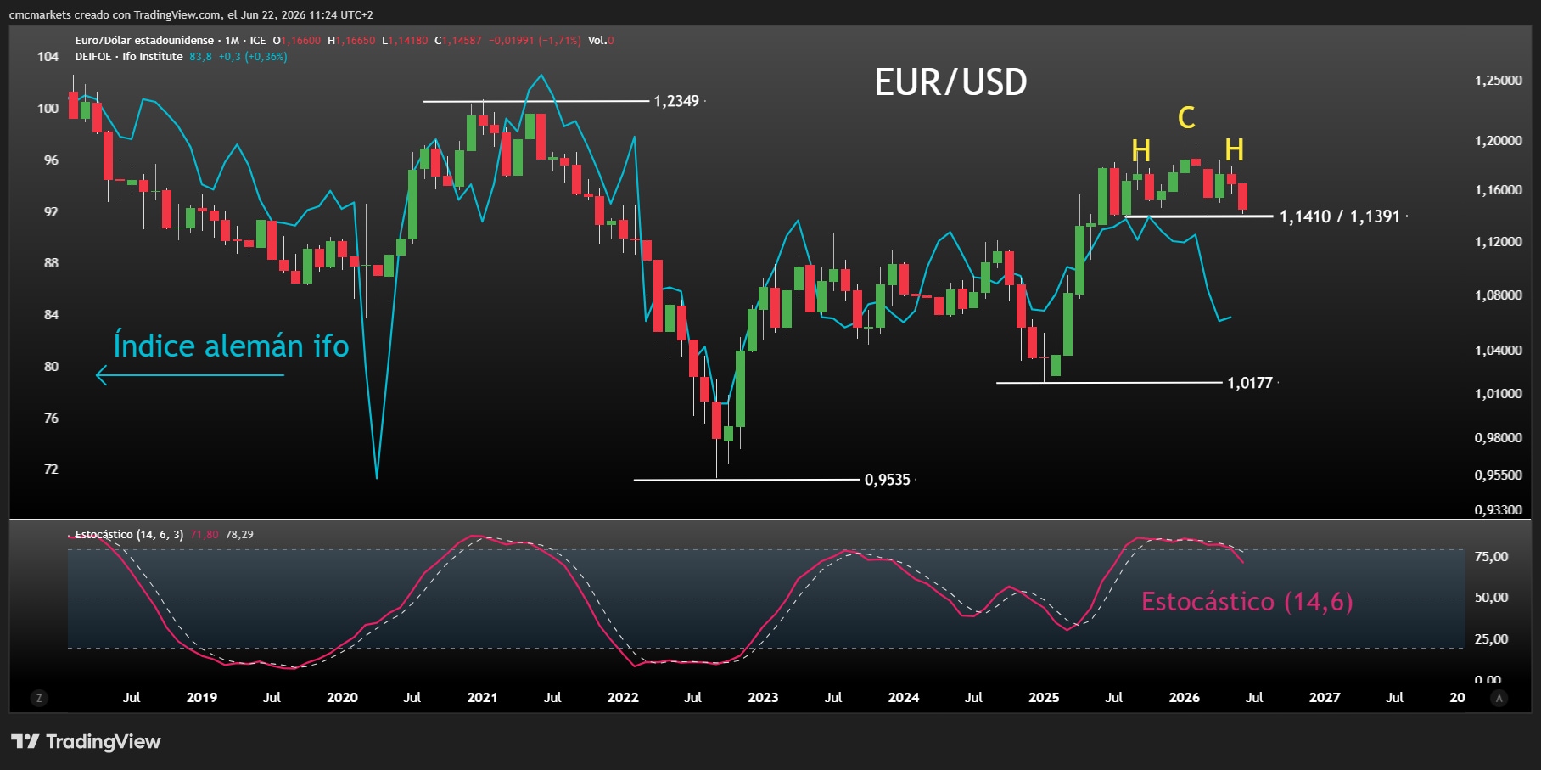Viewport: 1541px width, 770px height.
Task: Click the 1,04000 price axis label
Action: click(x=1499, y=350)
